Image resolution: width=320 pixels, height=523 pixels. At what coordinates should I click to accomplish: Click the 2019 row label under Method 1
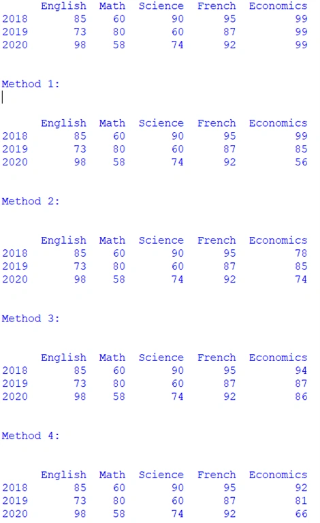(x=15, y=149)
